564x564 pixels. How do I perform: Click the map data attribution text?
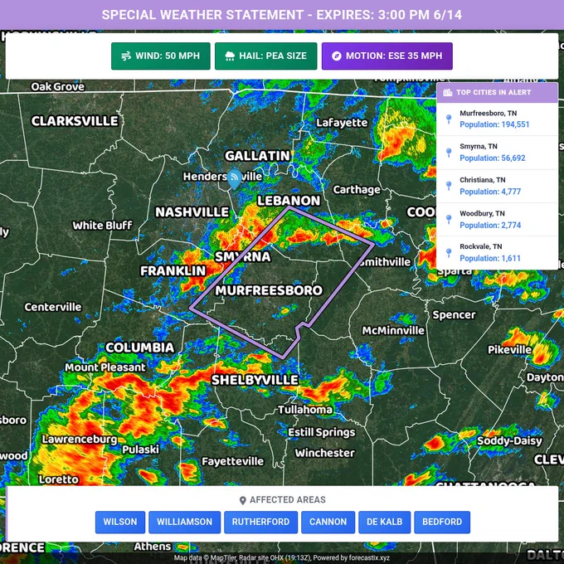pyautogui.click(x=282, y=558)
